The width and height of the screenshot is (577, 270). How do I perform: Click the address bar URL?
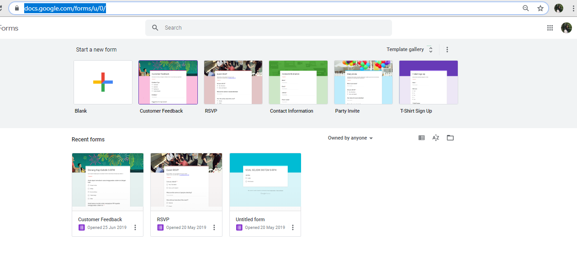pyautogui.click(x=65, y=8)
